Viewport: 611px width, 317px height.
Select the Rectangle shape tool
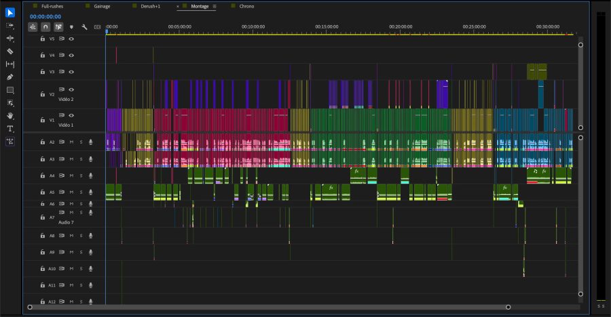10,90
